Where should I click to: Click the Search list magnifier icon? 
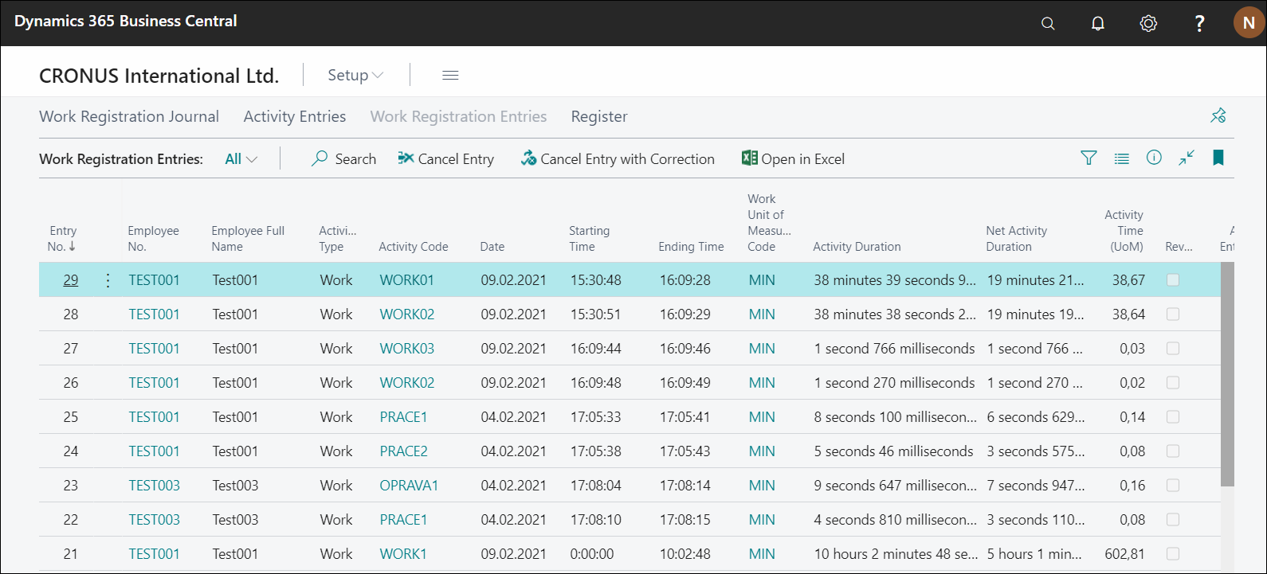(x=320, y=158)
